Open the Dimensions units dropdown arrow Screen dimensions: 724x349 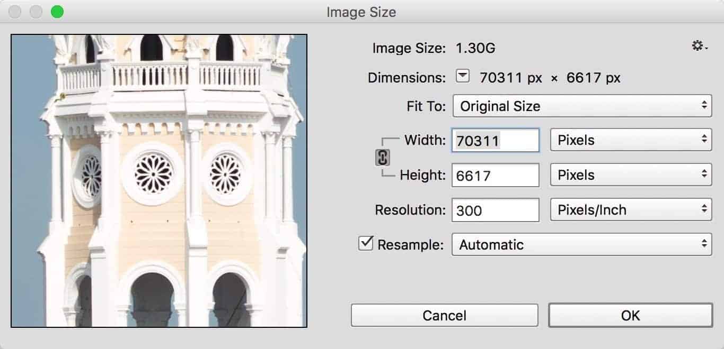[463, 77]
